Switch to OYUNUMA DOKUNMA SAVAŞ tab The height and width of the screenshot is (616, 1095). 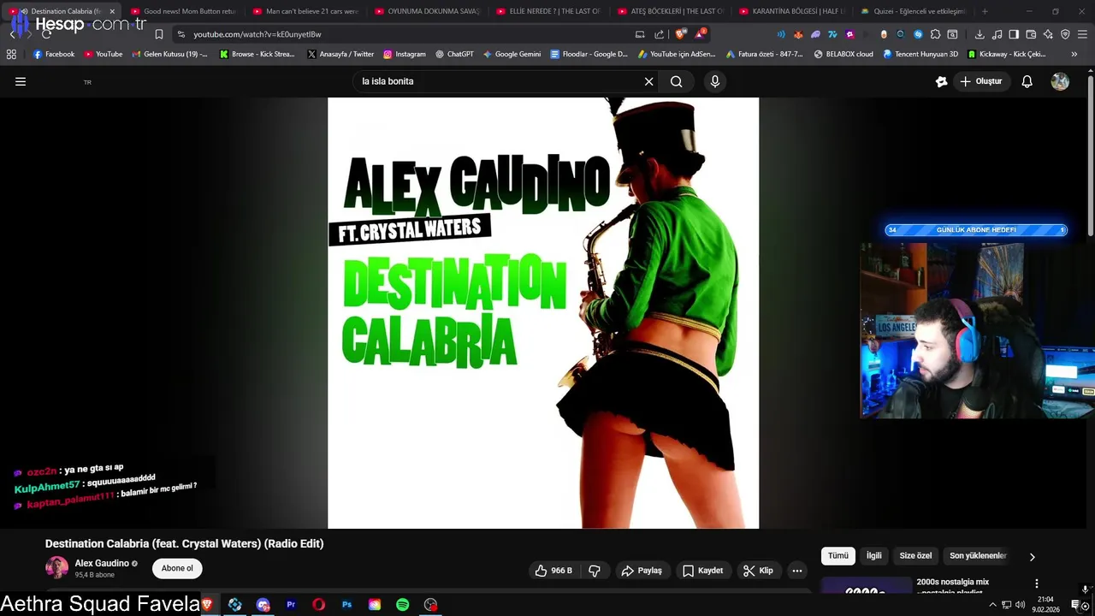click(x=428, y=11)
